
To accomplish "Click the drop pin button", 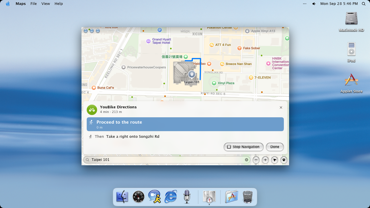I will click(284, 160).
